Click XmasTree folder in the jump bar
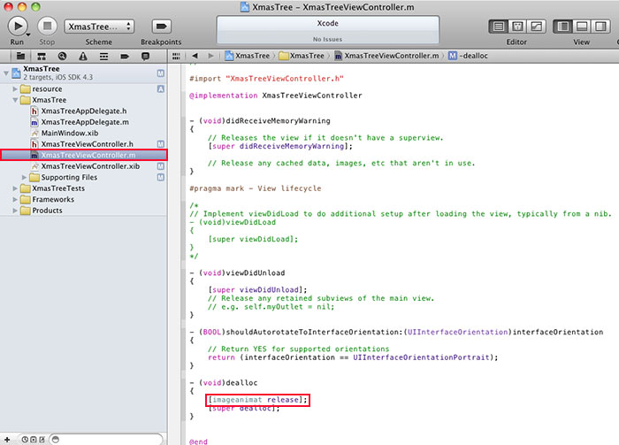The width and height of the screenshot is (619, 445). [x=302, y=56]
